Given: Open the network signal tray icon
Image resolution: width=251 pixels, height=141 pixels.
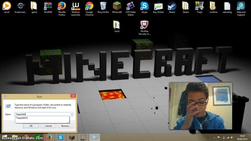Looking at the screenshot, I should click(x=228, y=137).
